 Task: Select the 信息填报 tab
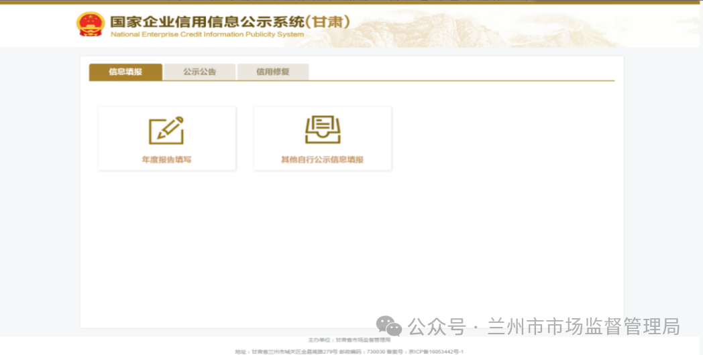coord(125,72)
